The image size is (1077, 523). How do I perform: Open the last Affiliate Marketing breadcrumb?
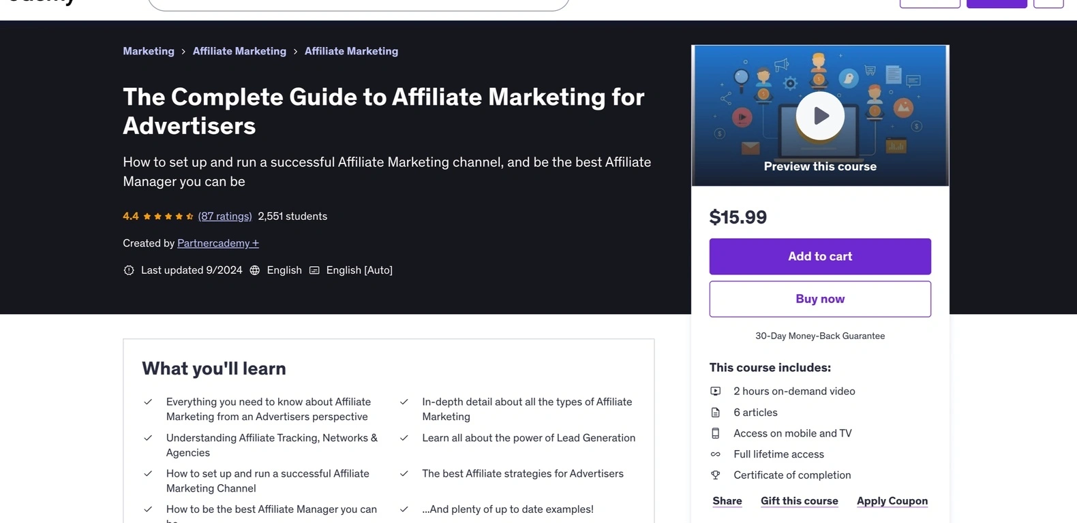[x=351, y=51]
